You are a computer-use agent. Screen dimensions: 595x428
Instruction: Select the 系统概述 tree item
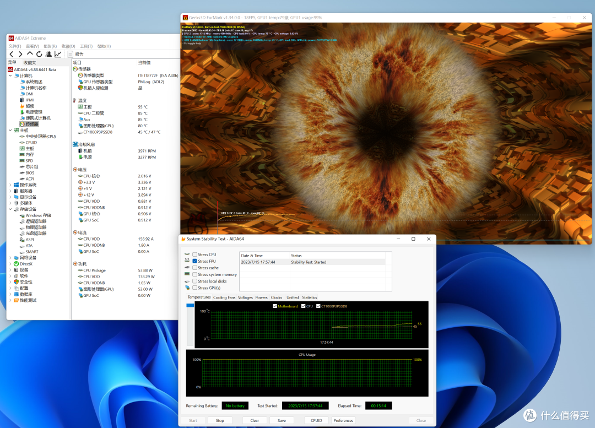pyautogui.click(x=31, y=82)
